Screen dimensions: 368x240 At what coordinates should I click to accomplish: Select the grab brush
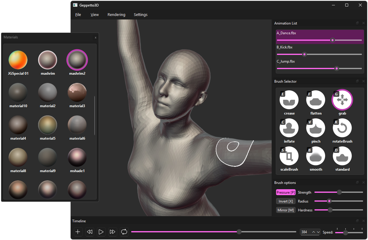pos(342,100)
